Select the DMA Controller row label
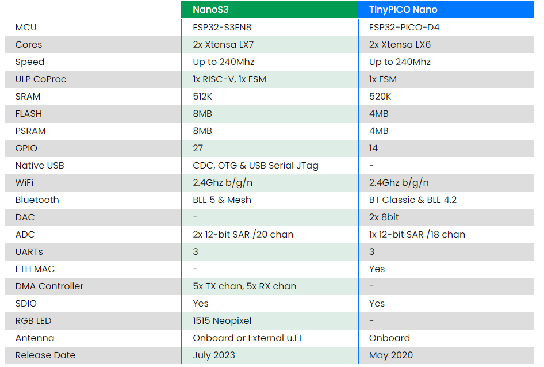544x367 pixels. pyautogui.click(x=49, y=286)
